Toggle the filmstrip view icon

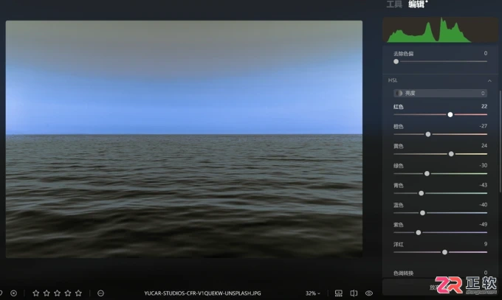(338, 293)
